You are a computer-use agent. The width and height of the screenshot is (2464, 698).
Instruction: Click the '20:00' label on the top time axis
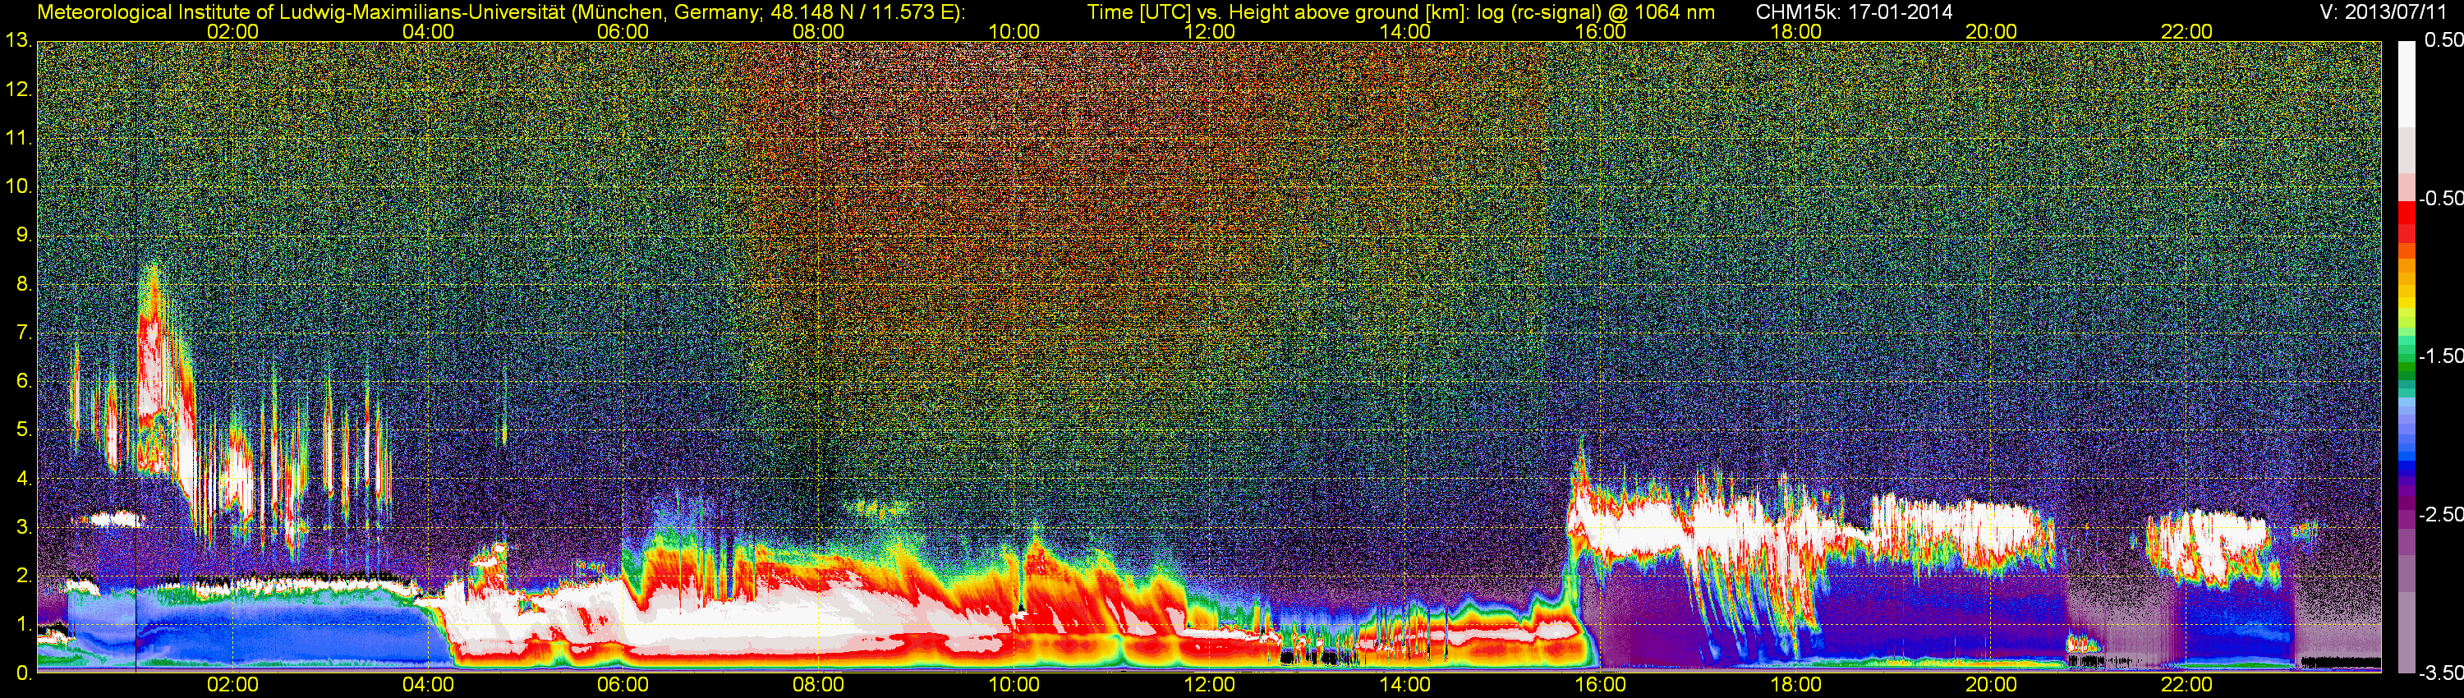click(1992, 31)
